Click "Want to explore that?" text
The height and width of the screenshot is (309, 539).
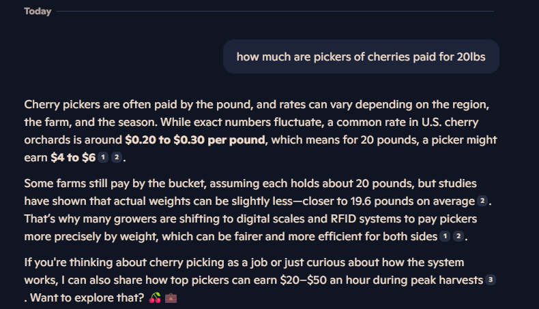pos(89,298)
